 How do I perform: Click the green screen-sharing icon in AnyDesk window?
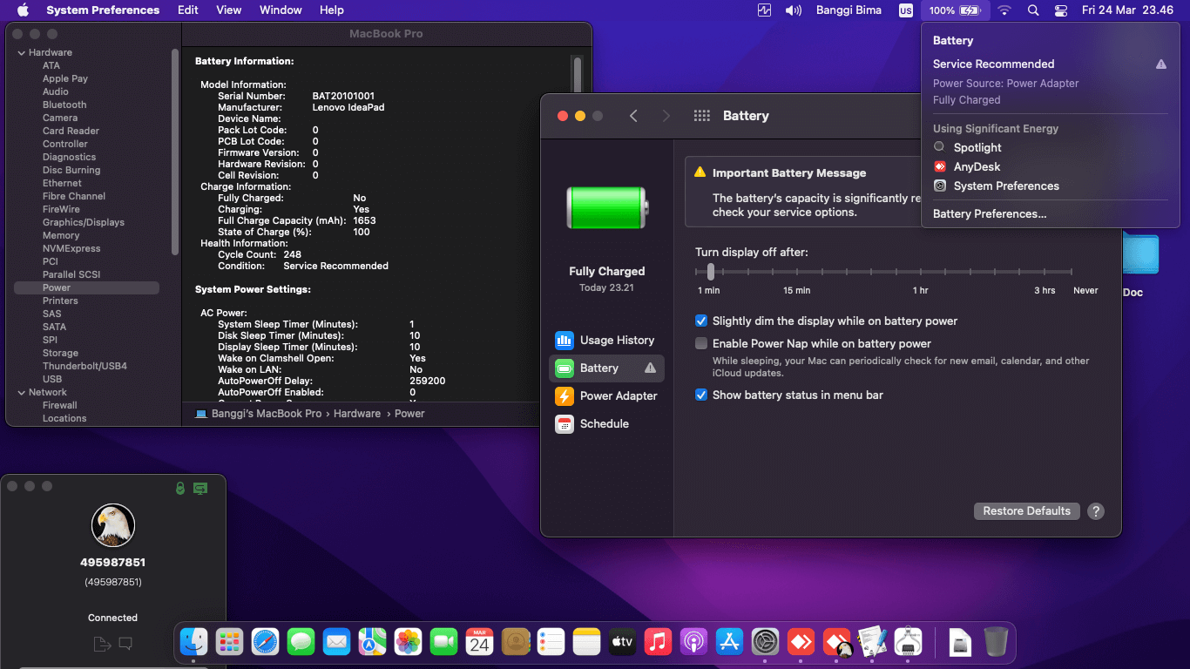(200, 489)
